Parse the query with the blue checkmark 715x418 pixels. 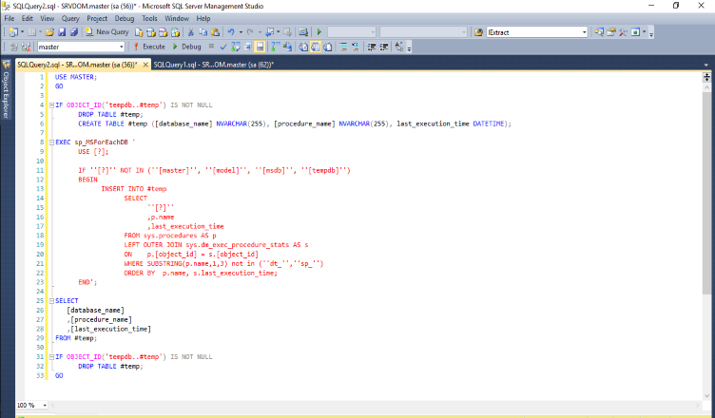pyautogui.click(x=223, y=47)
